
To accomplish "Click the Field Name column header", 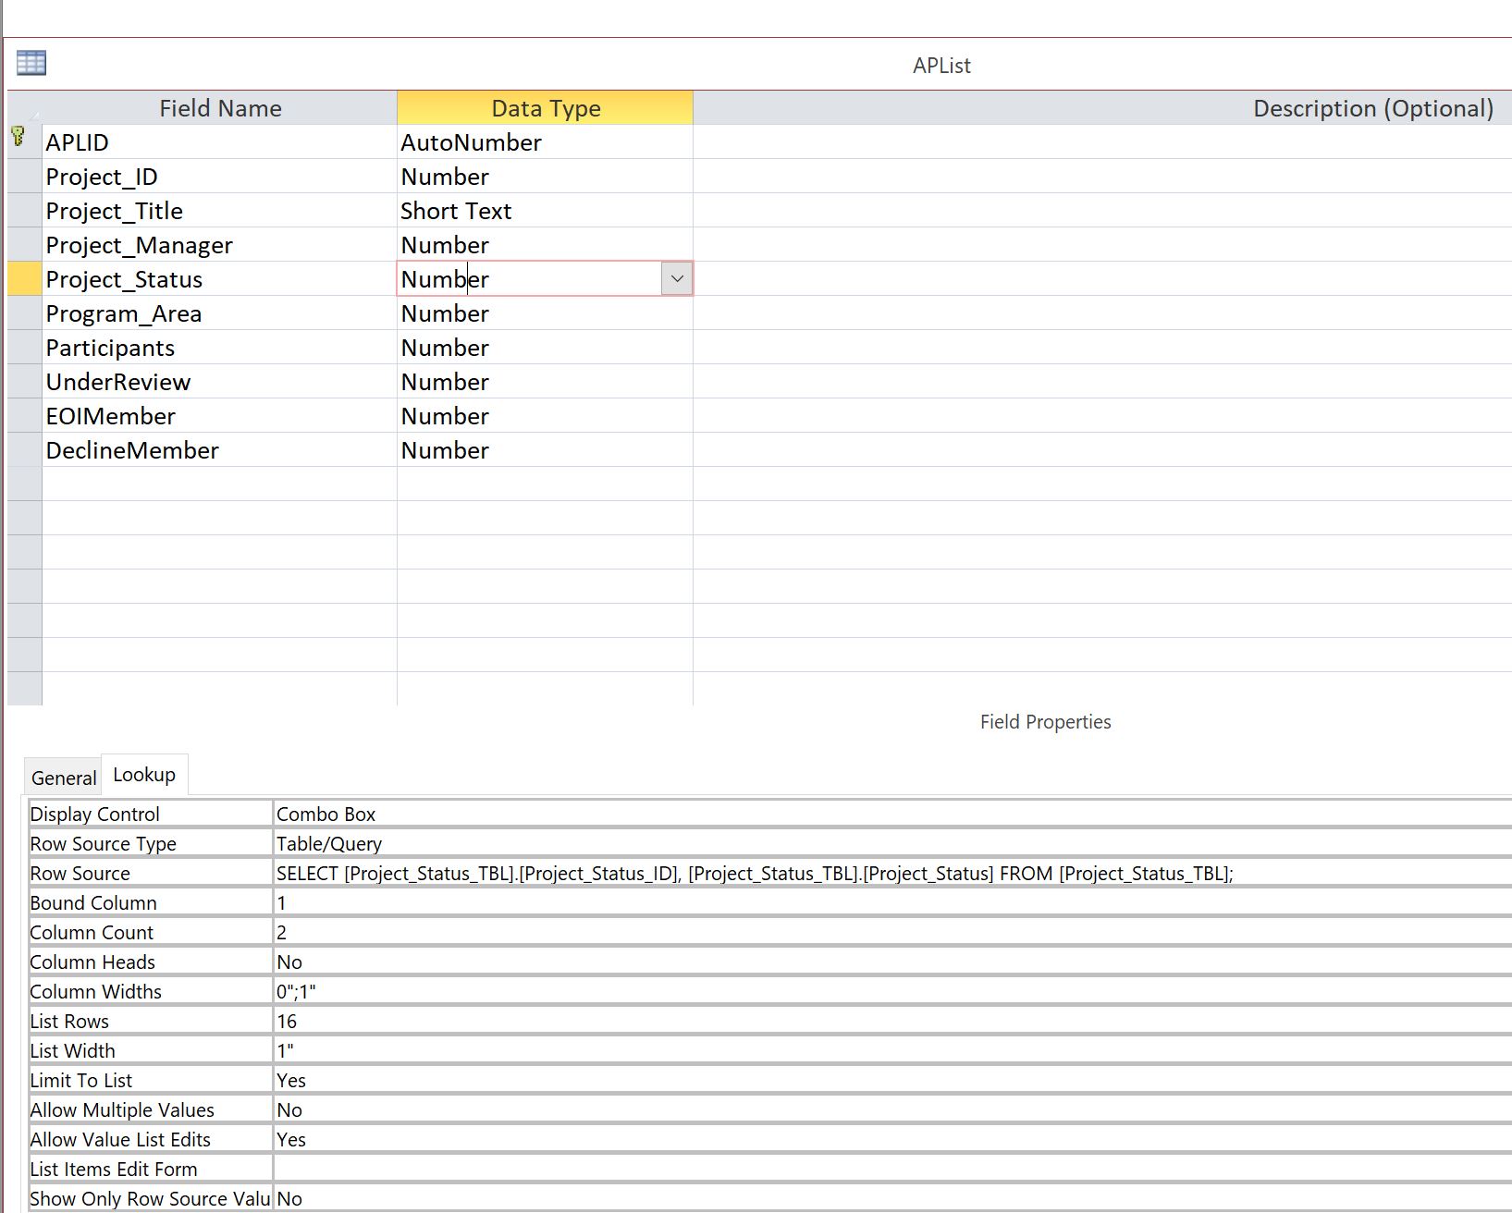I will pos(220,108).
